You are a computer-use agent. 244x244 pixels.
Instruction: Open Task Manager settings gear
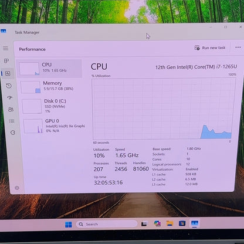[x=17, y=188]
